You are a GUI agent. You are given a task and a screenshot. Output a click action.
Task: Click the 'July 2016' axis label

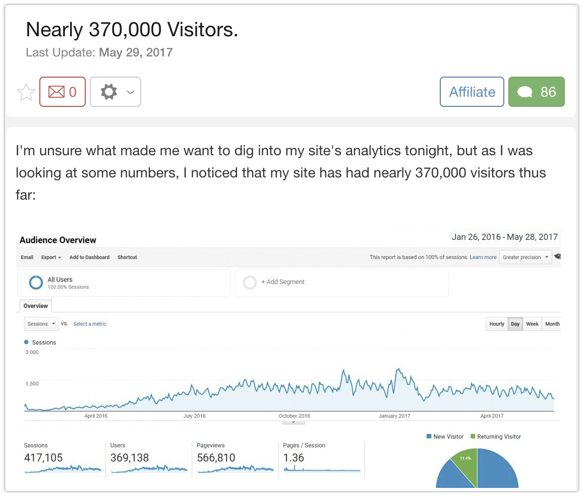coord(195,416)
